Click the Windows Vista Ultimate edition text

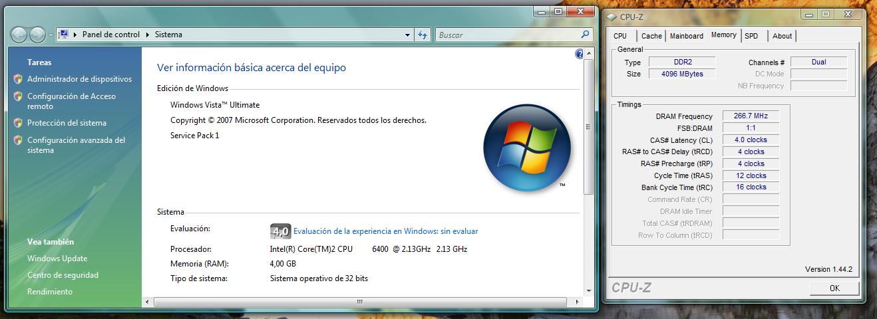[215, 105]
